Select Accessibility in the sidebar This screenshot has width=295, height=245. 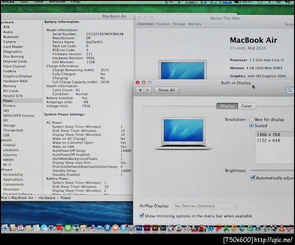pos(13,174)
